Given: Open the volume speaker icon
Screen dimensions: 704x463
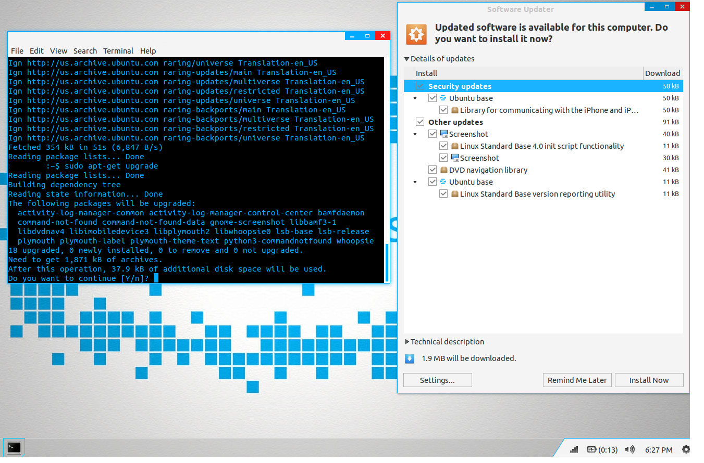Looking at the screenshot, I should (629, 449).
